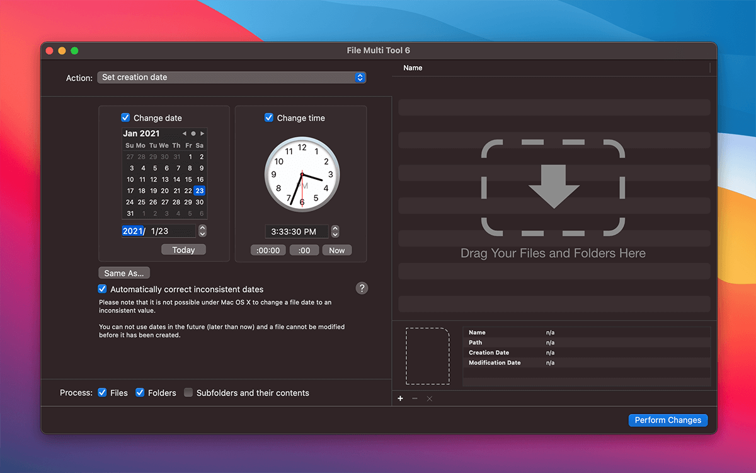Open help with the question mark button
756x473 pixels.
[362, 288]
